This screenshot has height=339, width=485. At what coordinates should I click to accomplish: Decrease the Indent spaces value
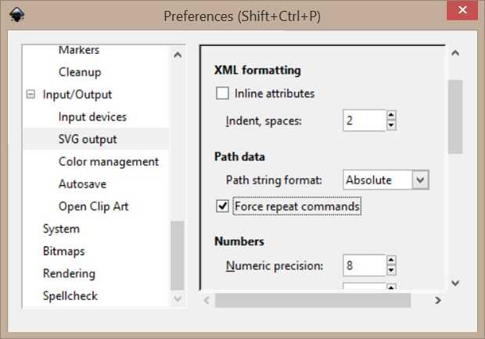[392, 125]
